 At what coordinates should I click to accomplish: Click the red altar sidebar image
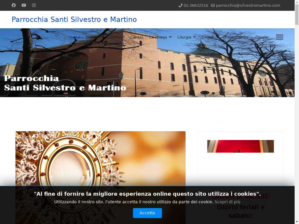tap(241, 146)
